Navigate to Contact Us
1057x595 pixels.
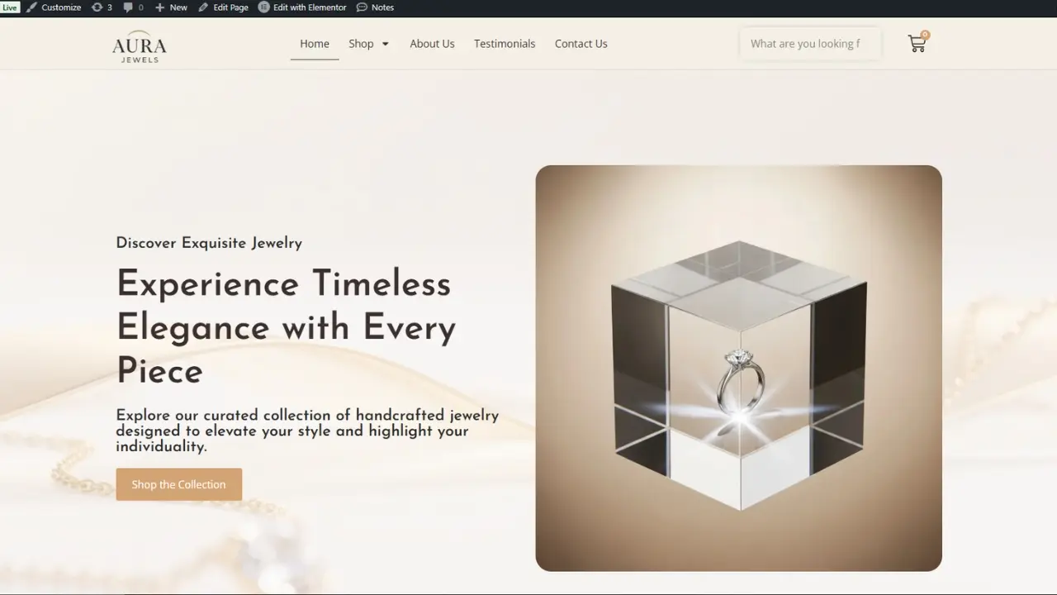[x=581, y=44]
